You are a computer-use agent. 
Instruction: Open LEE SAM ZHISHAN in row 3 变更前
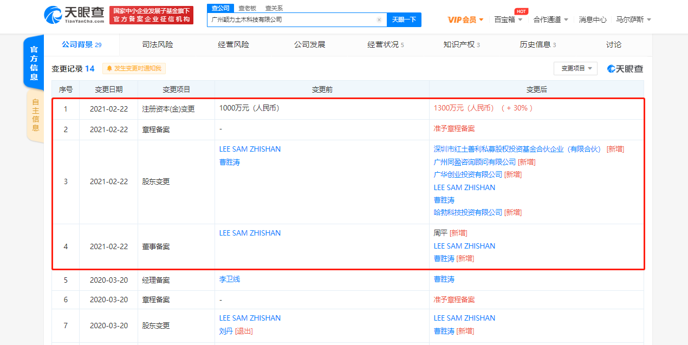[x=250, y=149]
